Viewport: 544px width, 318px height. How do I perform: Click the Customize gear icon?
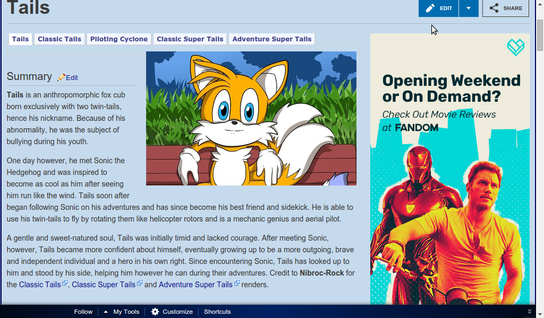click(155, 312)
